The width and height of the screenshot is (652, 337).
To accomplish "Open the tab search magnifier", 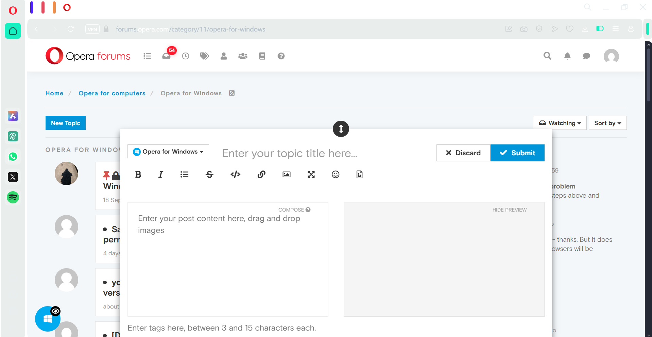I will [x=587, y=7].
